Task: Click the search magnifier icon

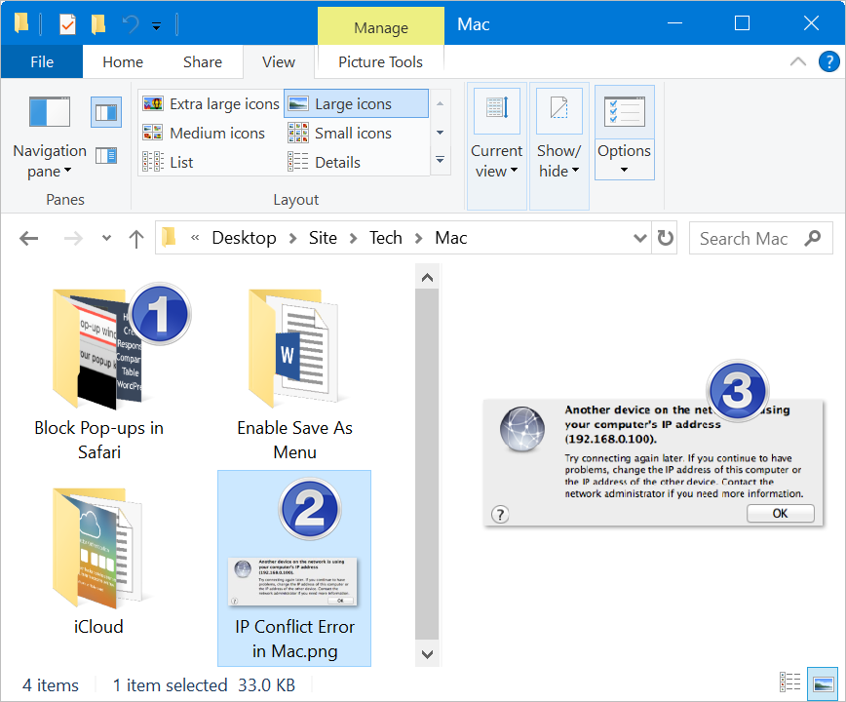Action: point(813,238)
